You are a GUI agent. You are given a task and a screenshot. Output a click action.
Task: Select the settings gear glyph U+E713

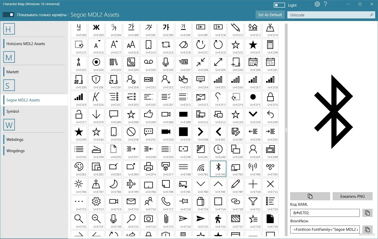click(x=96, y=204)
